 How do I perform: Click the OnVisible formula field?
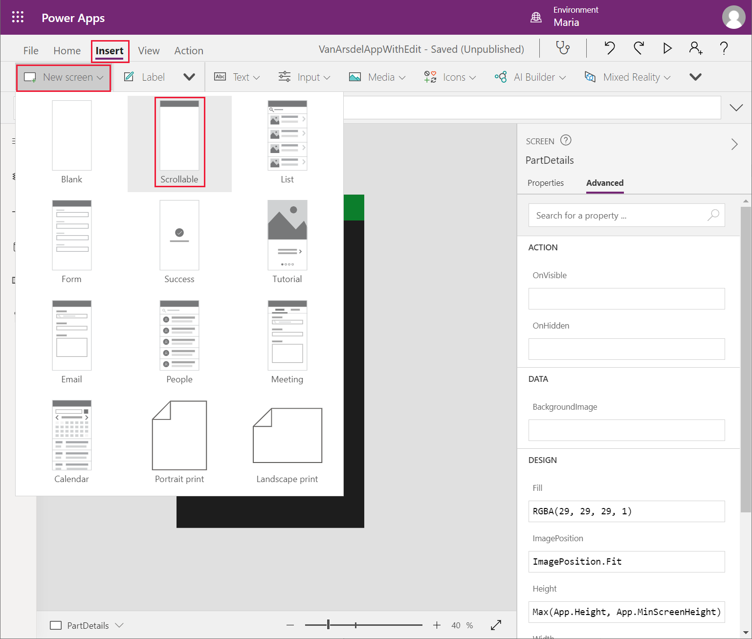pos(626,298)
